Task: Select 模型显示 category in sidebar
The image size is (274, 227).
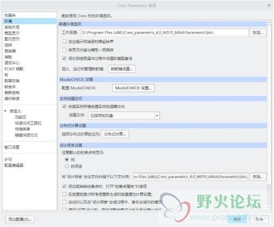Action: 12,33
